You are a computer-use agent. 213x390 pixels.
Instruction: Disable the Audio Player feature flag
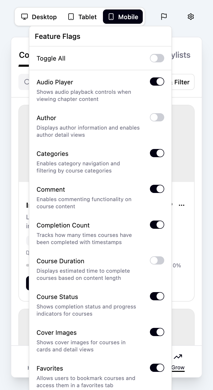[157, 82]
